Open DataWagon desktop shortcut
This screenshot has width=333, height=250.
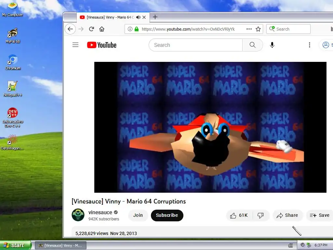click(x=12, y=142)
